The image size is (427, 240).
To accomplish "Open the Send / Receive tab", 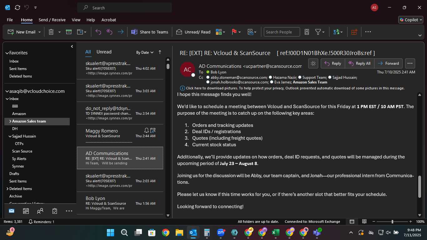I will [x=52, y=20].
